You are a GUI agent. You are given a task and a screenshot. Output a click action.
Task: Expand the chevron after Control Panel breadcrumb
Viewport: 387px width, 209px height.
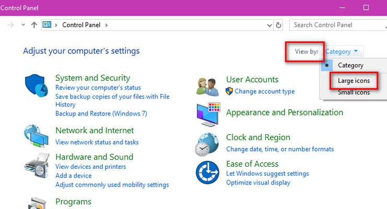pos(107,25)
